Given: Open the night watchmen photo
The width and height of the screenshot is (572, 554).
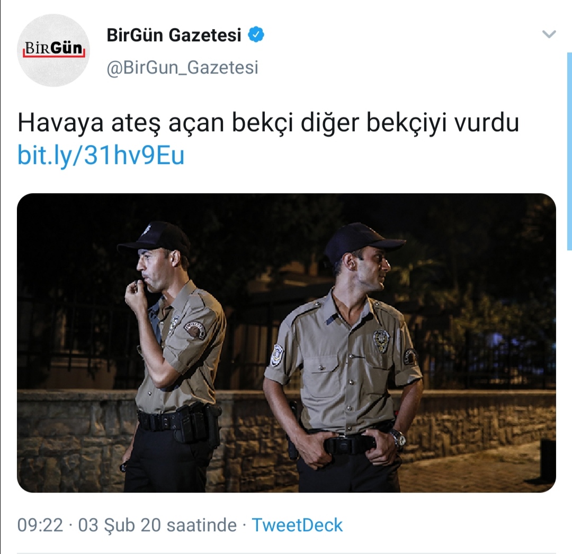Looking at the screenshot, I should tap(287, 342).
